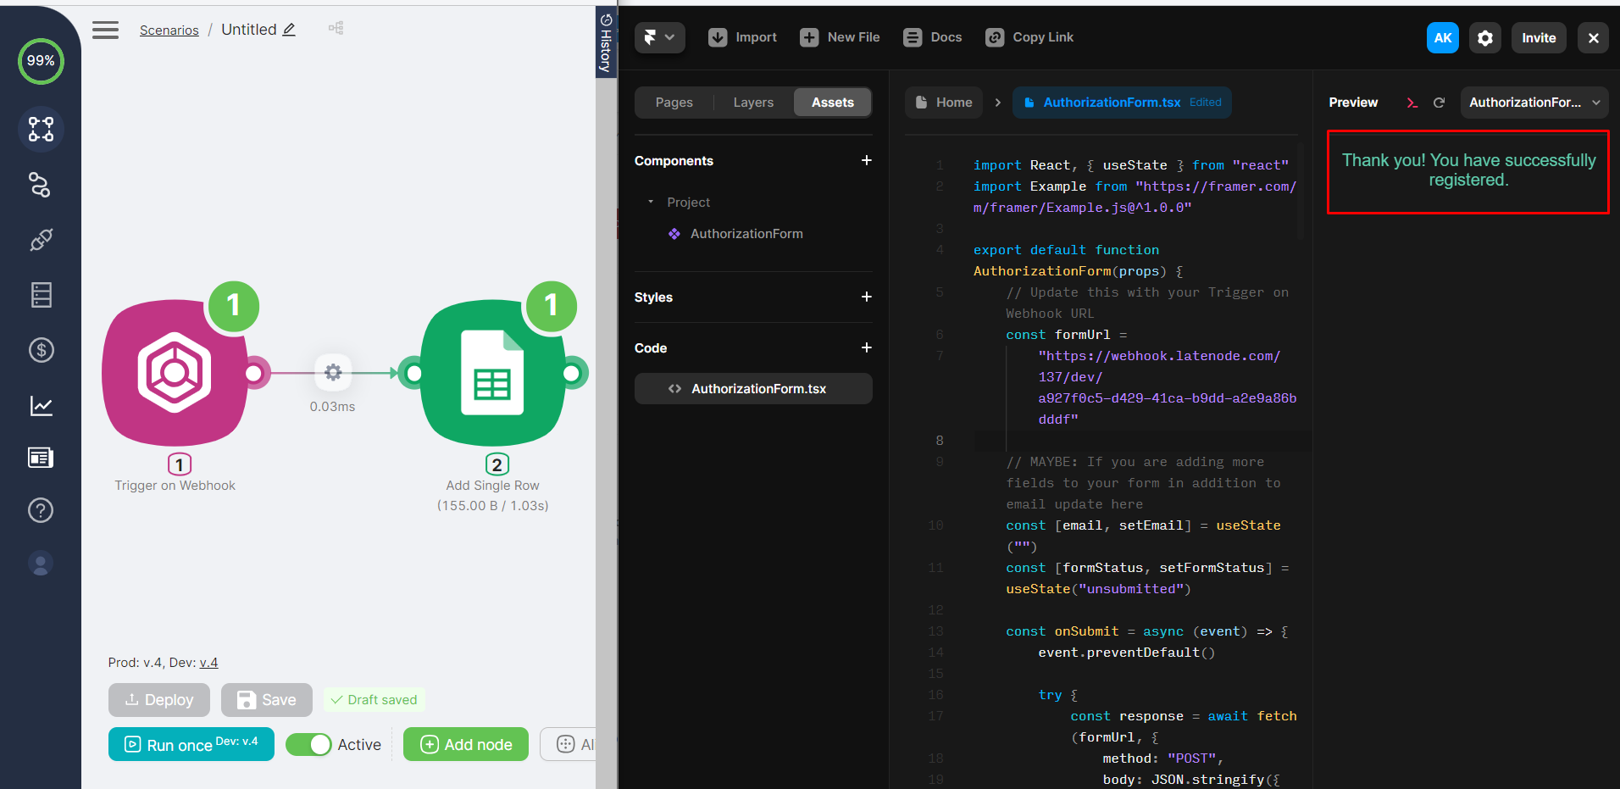Open the History side panel tab

pyautogui.click(x=606, y=42)
